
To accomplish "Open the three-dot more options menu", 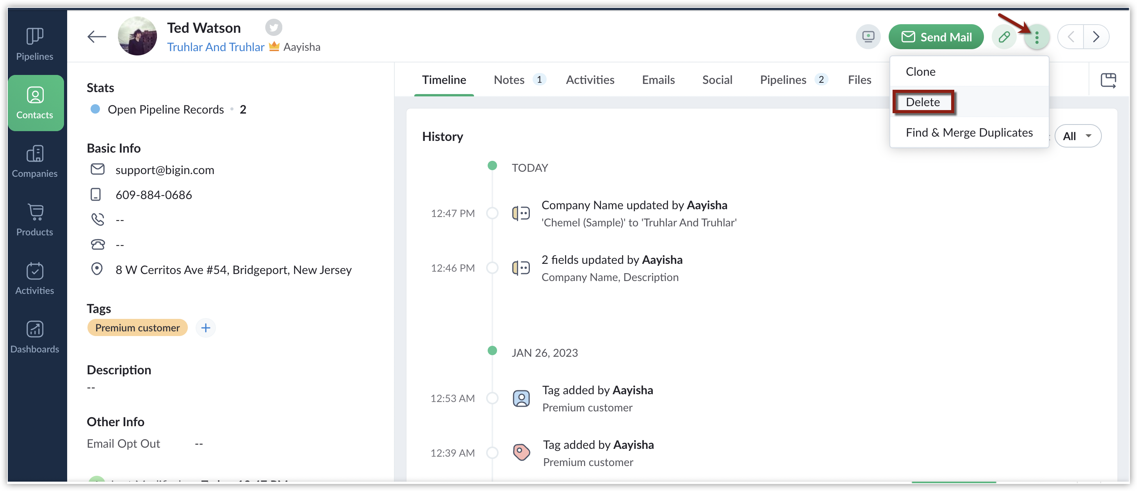I will (x=1037, y=37).
